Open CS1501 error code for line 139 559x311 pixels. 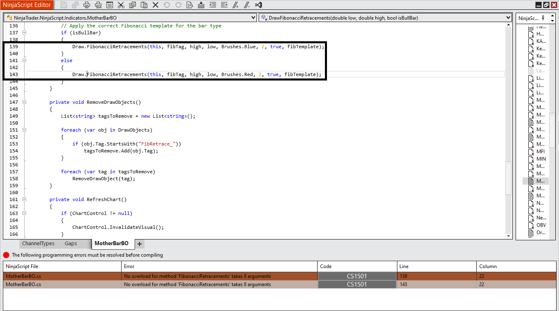click(357, 276)
